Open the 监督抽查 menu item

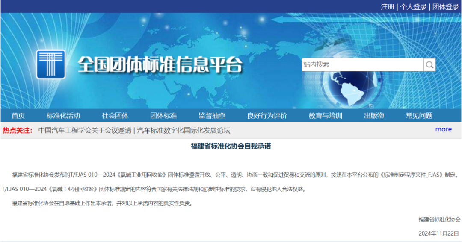point(212,116)
